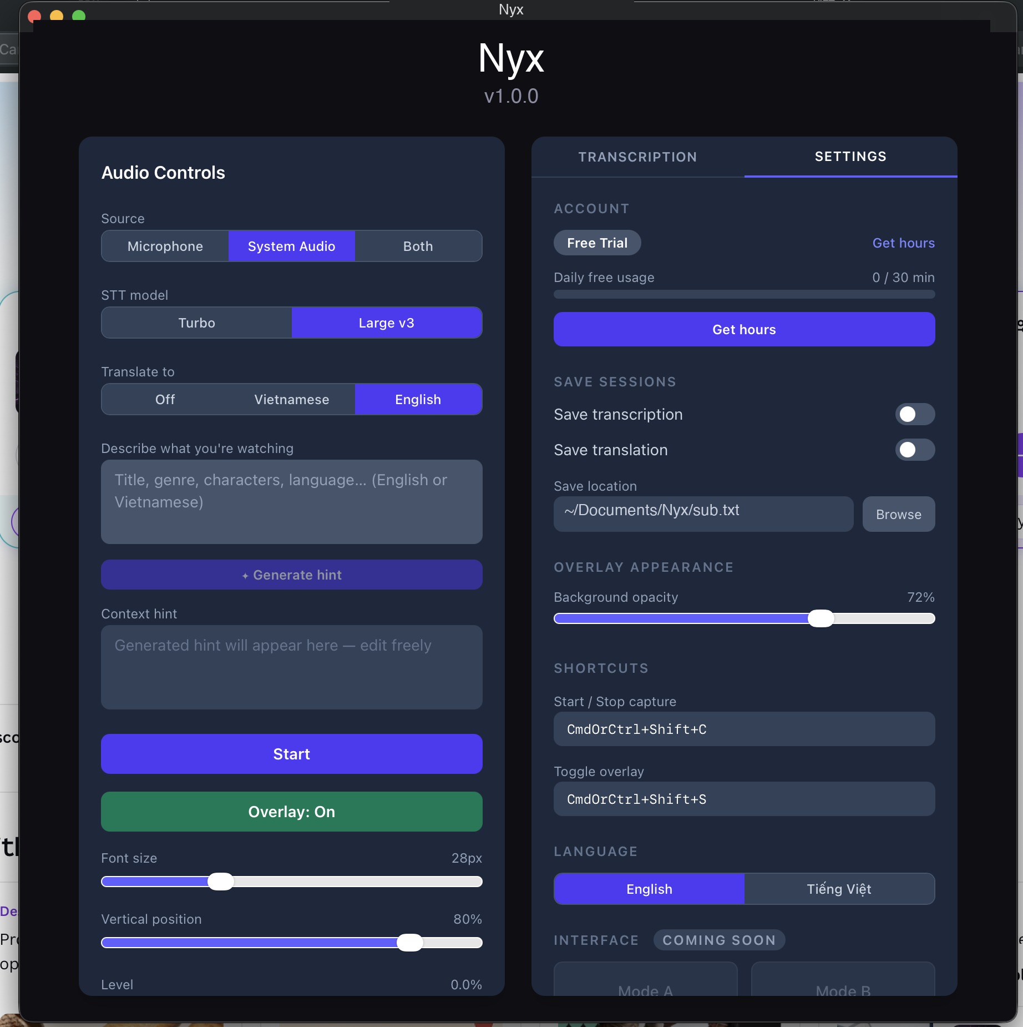Screen dimensions: 1023x1027
Task: Select Microphone as the audio source
Action: [164, 246]
